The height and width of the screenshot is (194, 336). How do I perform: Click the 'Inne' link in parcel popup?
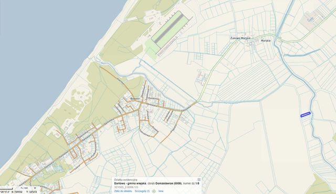click(161, 191)
